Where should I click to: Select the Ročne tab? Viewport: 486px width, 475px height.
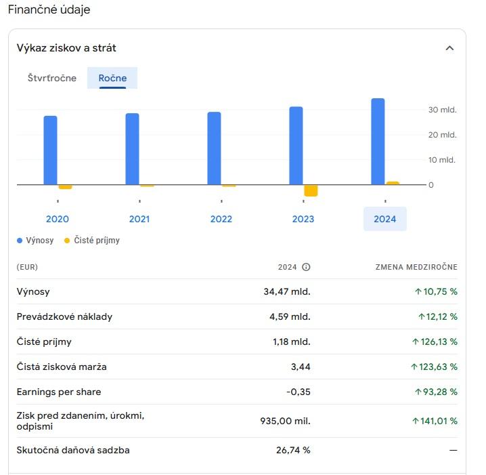pos(112,78)
